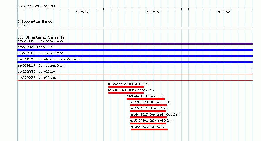Click the blue nsv6389335 variant bar

click(135, 56)
